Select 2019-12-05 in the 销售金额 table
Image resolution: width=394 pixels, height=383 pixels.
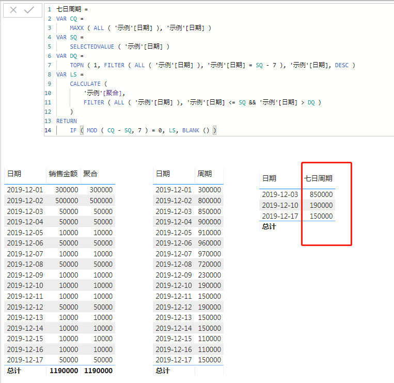coord(25,233)
